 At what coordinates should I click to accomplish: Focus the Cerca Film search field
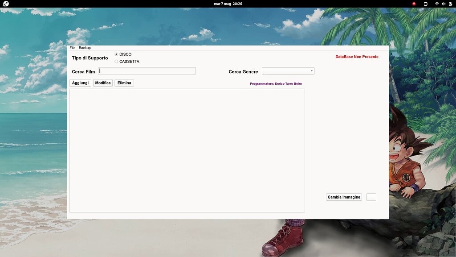pos(147,71)
